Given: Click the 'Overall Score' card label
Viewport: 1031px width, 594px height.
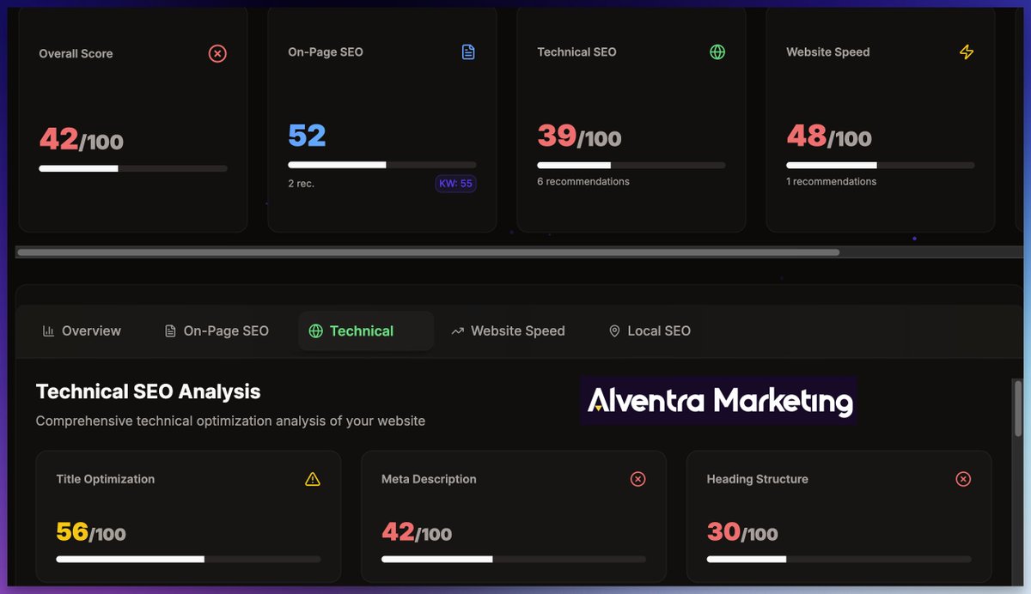Looking at the screenshot, I should pos(76,53).
